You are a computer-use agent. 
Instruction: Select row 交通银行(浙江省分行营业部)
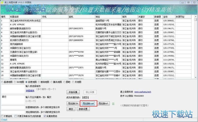96,52
